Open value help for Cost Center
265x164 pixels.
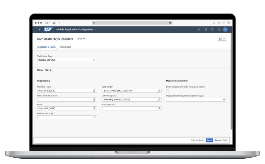159,90
